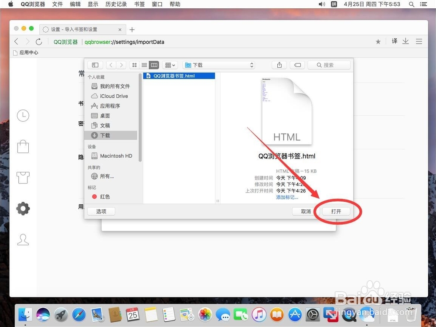Close the 设置 - 导入书签和设置 tab
This screenshot has width=436, height=327.
click(x=120, y=30)
